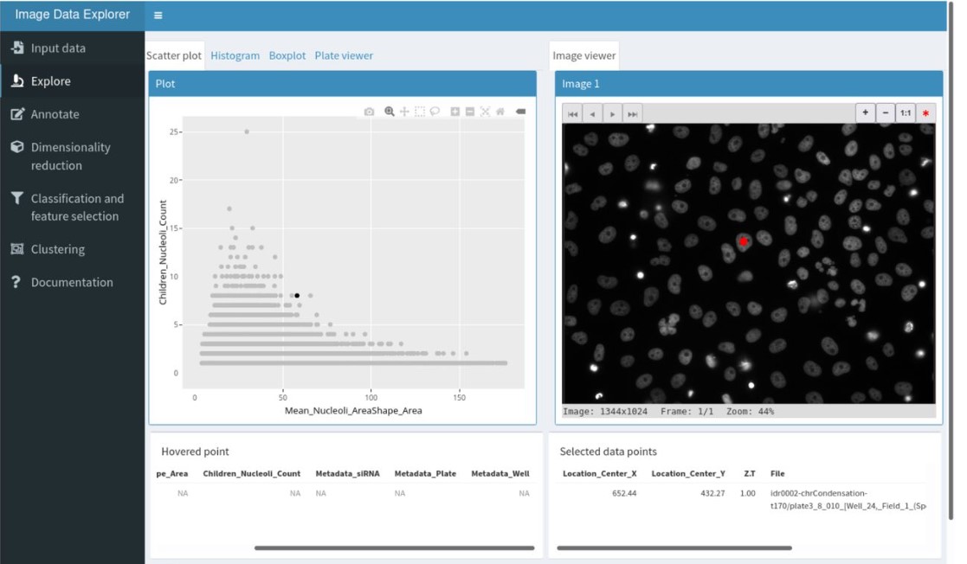The width and height of the screenshot is (967, 564).
Task: Activate Lasso Select tool in plot toolbar
Action: [435, 112]
